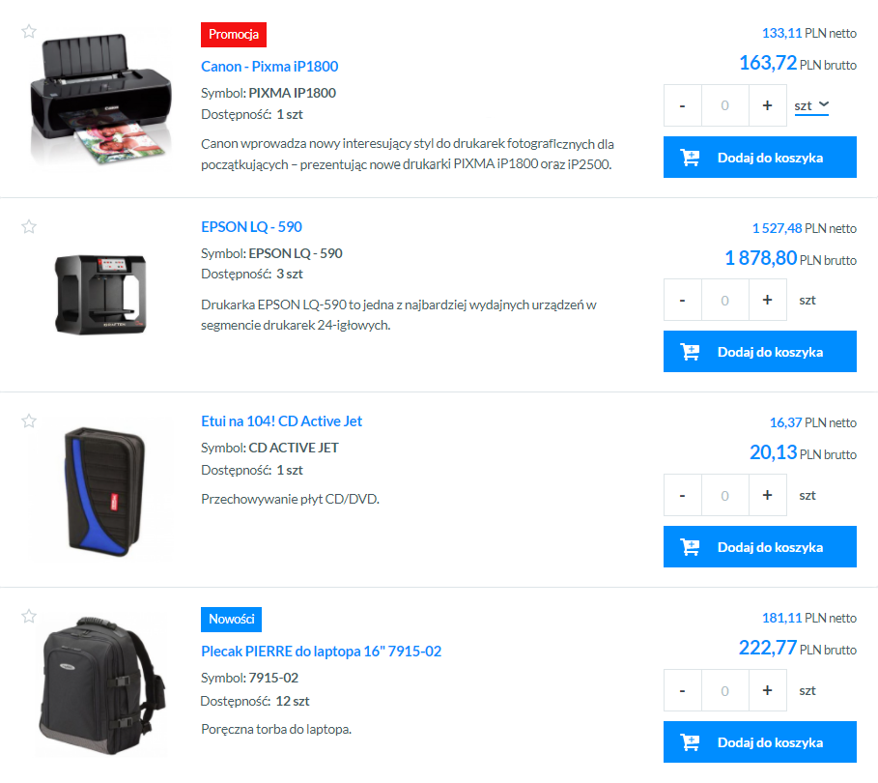Increase quantity of Canon Pixma iP1800
Image resolution: width=878 pixels, height=783 pixels.
[x=767, y=105]
